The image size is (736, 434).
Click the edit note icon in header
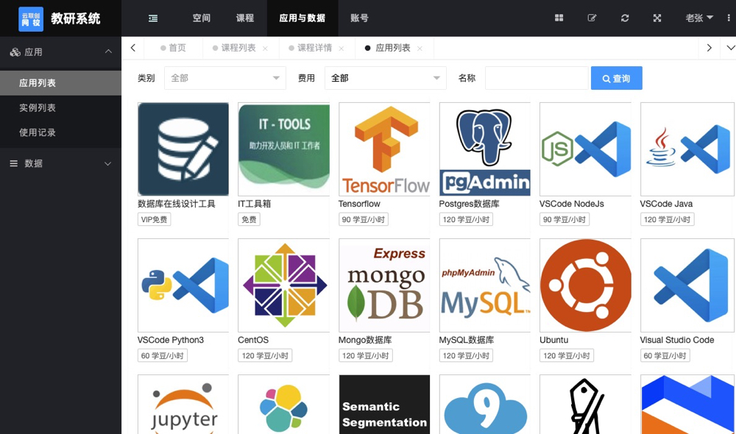pyautogui.click(x=592, y=18)
